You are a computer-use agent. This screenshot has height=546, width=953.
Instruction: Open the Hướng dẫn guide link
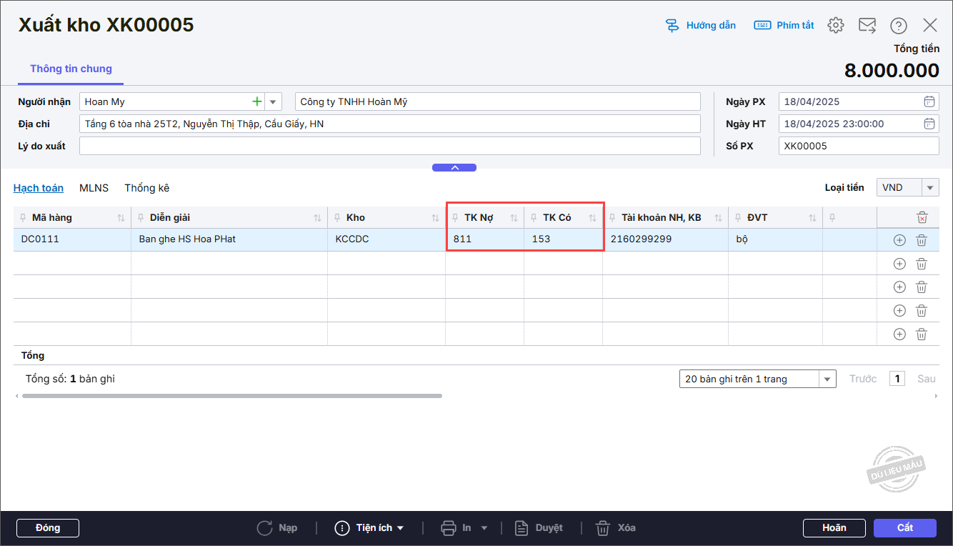click(x=700, y=26)
